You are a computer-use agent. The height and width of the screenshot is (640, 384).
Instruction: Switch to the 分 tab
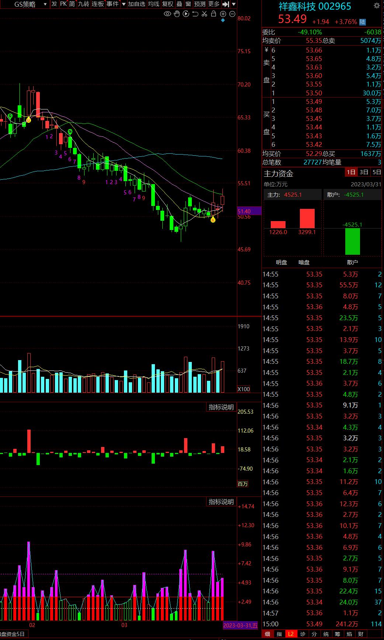tap(314, 634)
